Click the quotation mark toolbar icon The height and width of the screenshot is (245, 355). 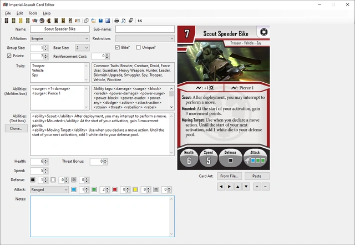[139, 21]
